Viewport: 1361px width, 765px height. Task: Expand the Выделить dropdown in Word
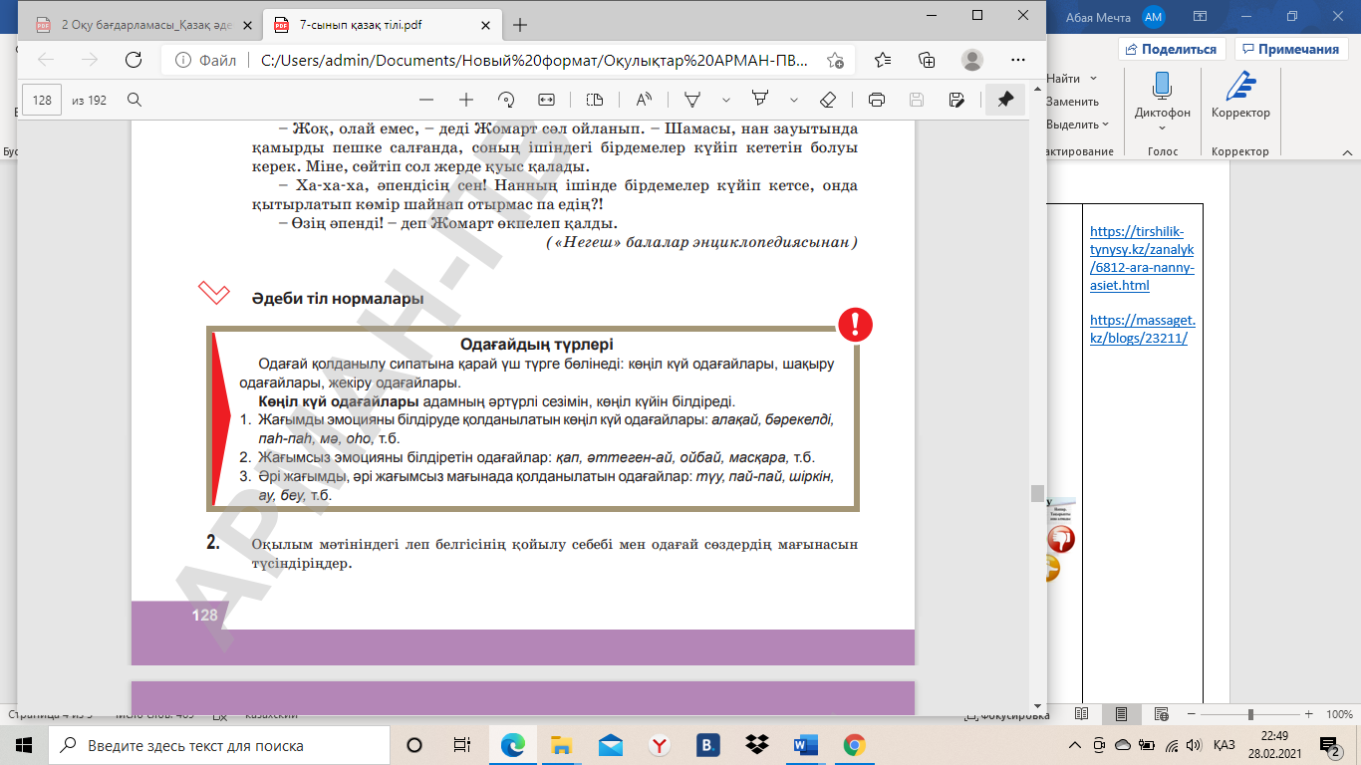(1107, 125)
